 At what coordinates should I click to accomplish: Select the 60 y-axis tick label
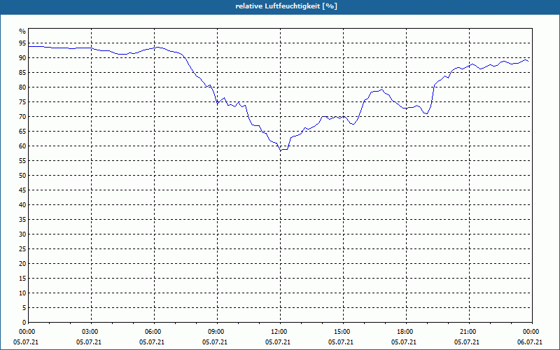click(22, 146)
